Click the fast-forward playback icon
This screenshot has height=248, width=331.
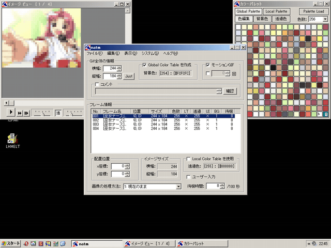point(20,113)
